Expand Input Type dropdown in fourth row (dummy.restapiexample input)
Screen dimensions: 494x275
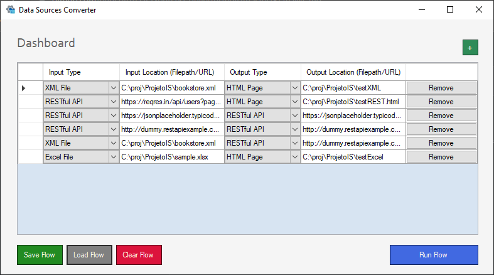(114, 129)
